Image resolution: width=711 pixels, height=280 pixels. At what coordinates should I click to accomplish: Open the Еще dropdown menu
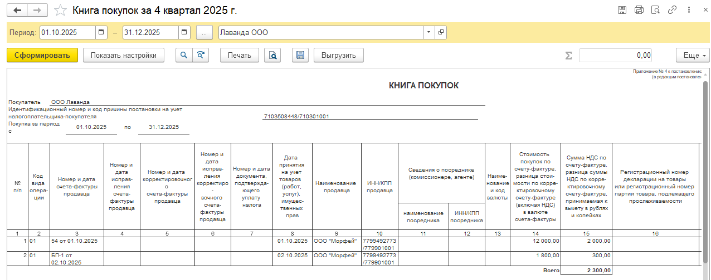point(693,55)
